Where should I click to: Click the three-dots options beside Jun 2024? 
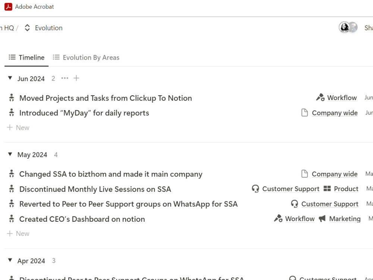point(65,78)
